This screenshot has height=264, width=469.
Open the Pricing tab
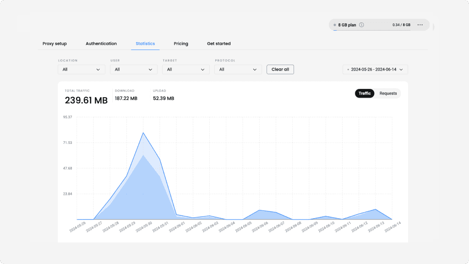(x=181, y=44)
